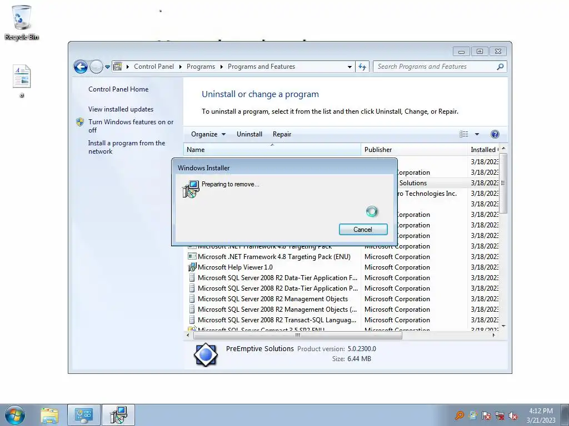Image resolution: width=569 pixels, height=426 pixels.
Task: Click the search magnifier icon
Action: 501,67
